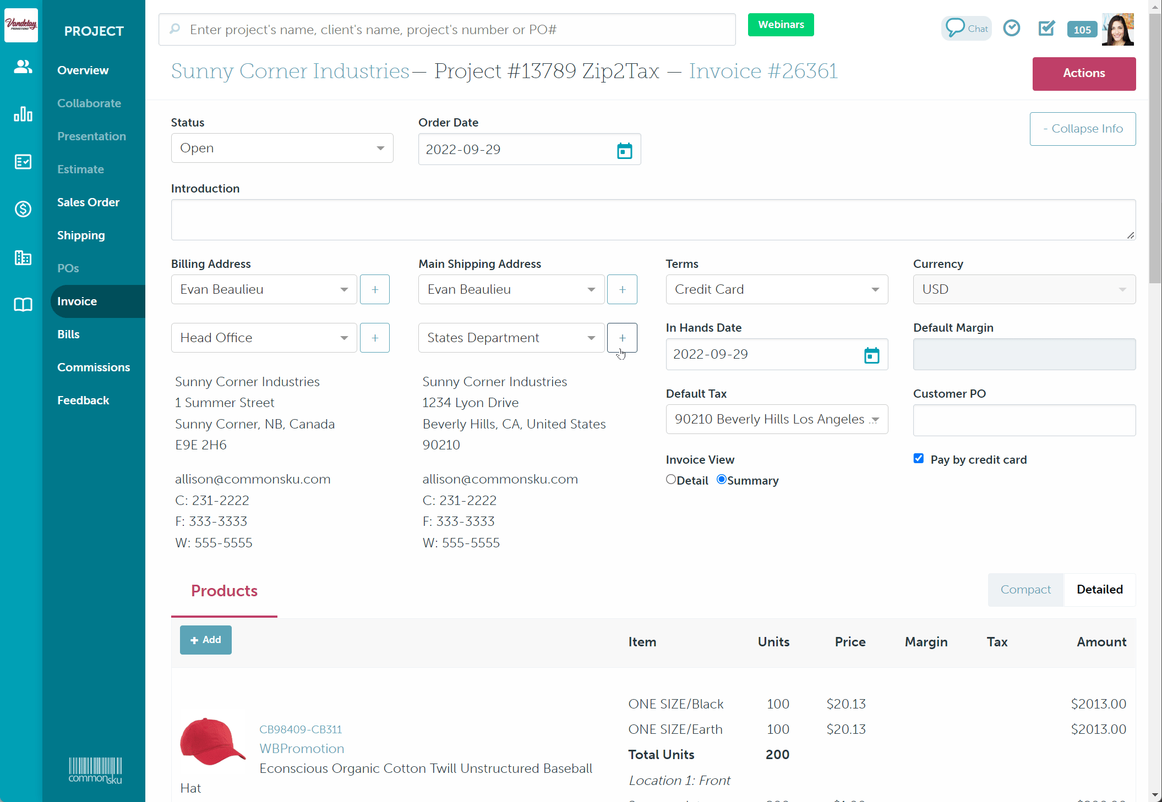The height and width of the screenshot is (802, 1162).
Task: Open In Hands Date calendar icon
Action: [x=871, y=355]
